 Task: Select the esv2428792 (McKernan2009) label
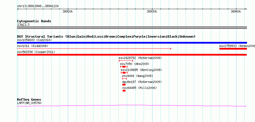(140, 58)
